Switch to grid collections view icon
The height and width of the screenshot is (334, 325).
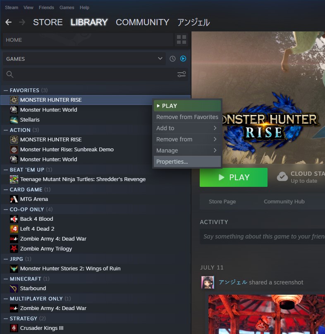[x=182, y=40]
